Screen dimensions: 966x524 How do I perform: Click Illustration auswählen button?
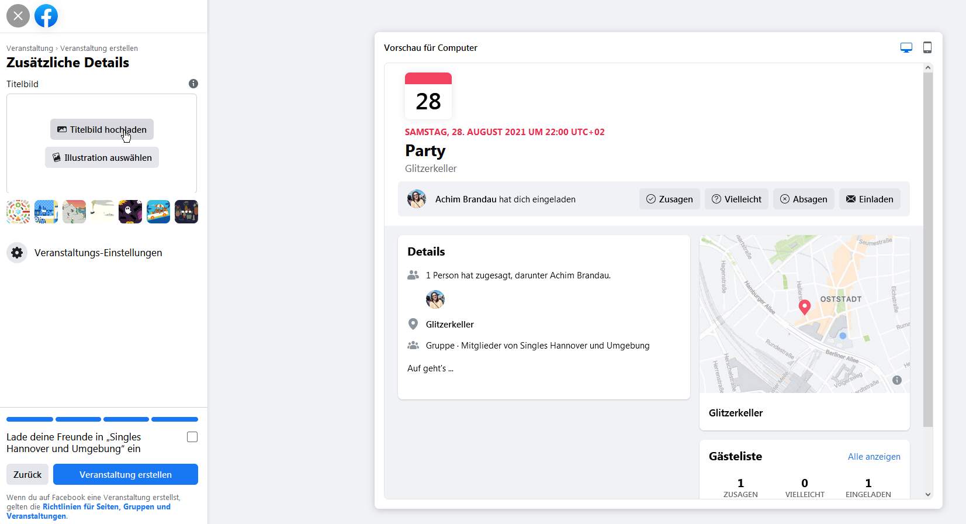[x=102, y=157]
